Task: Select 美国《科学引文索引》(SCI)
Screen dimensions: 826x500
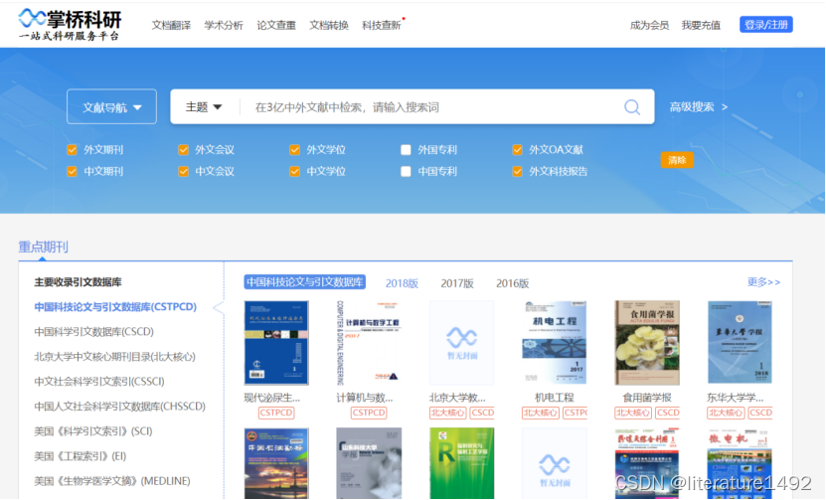Action: pos(93,431)
